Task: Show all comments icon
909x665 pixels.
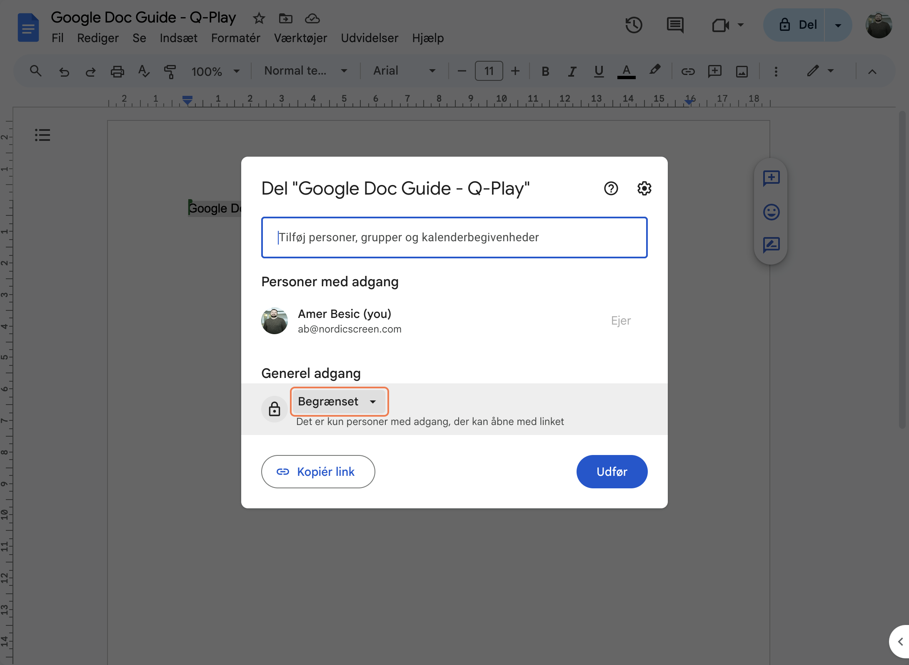Action: pos(675,25)
